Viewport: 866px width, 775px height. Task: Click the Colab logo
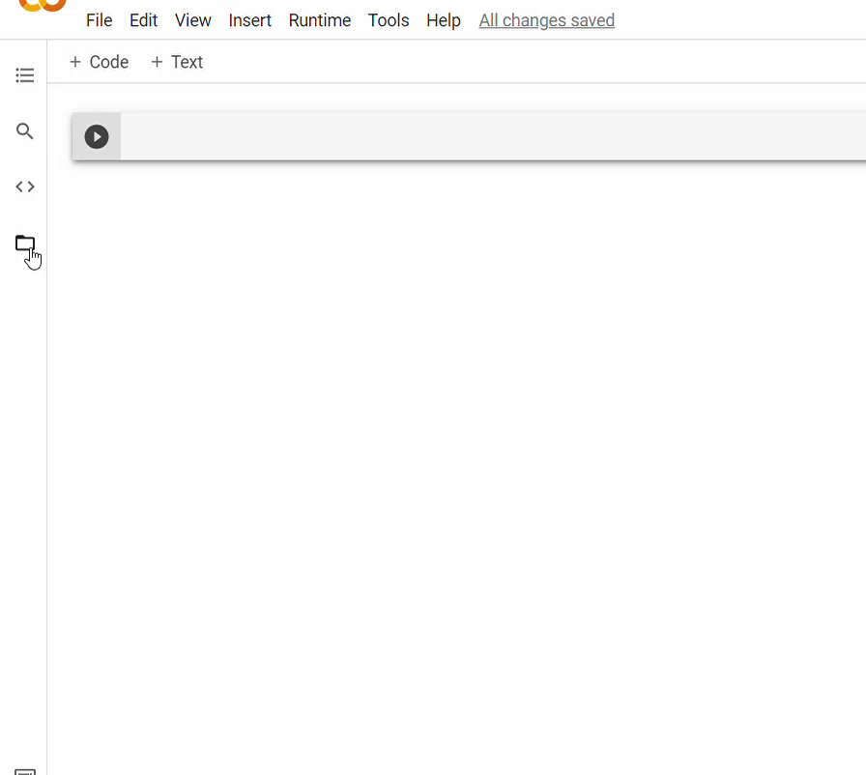pos(43,6)
